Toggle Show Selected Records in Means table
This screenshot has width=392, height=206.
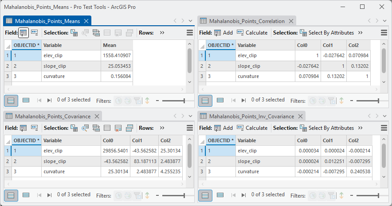[26, 101]
